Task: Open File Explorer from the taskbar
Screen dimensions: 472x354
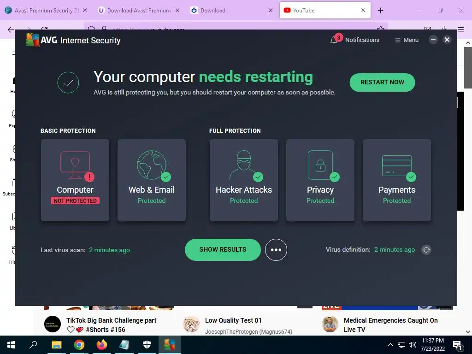Action: click(x=56, y=345)
